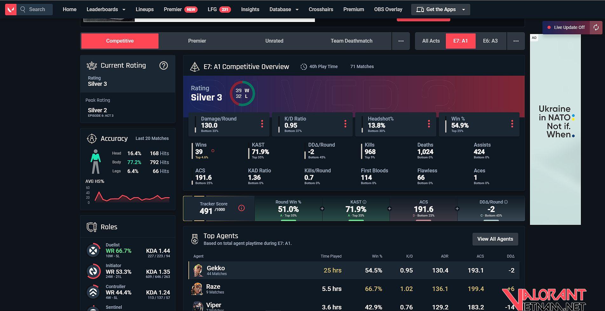Switch to the Unrated tab
Image resolution: width=605 pixels, height=311 pixels.
[274, 41]
